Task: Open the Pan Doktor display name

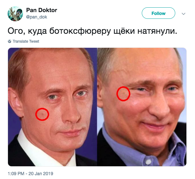Action: point(41,10)
